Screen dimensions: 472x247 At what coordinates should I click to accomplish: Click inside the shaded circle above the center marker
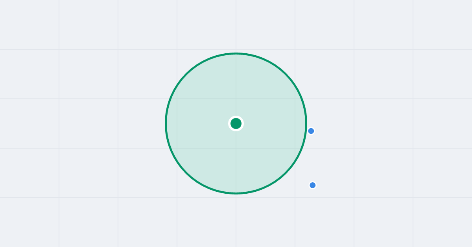pyautogui.click(x=236, y=86)
